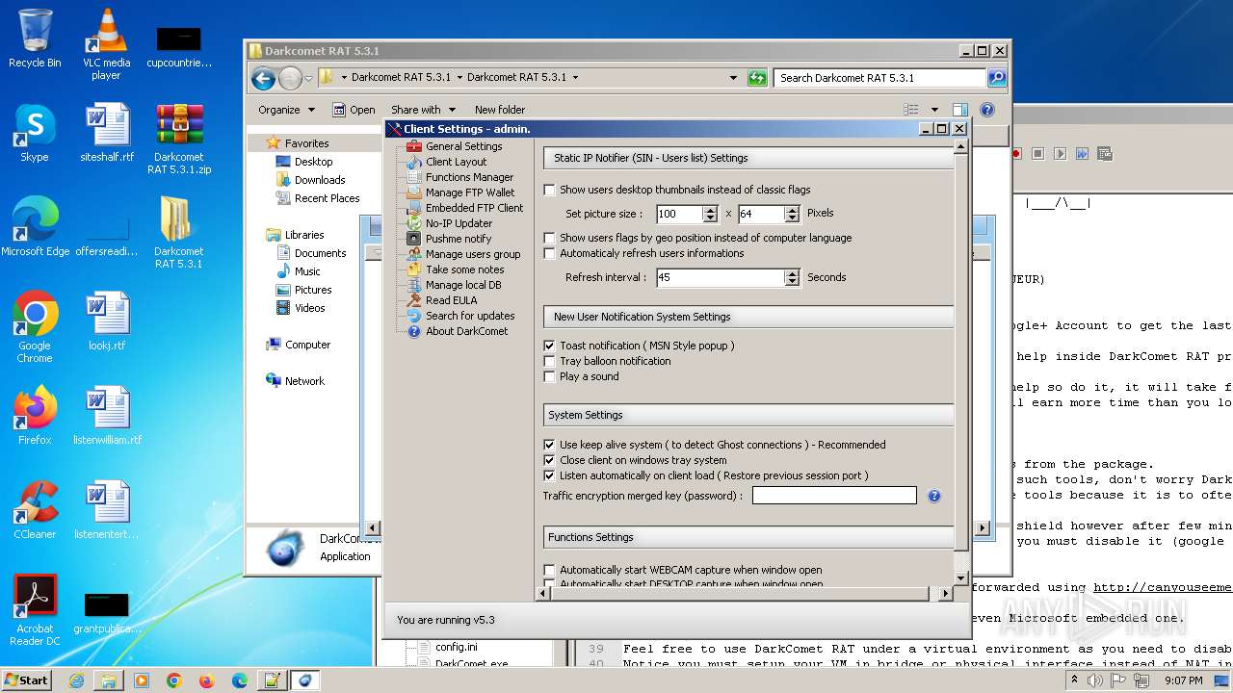The height and width of the screenshot is (693, 1233).
Task: Increase refresh interval with spinner arrow
Action: click(792, 273)
